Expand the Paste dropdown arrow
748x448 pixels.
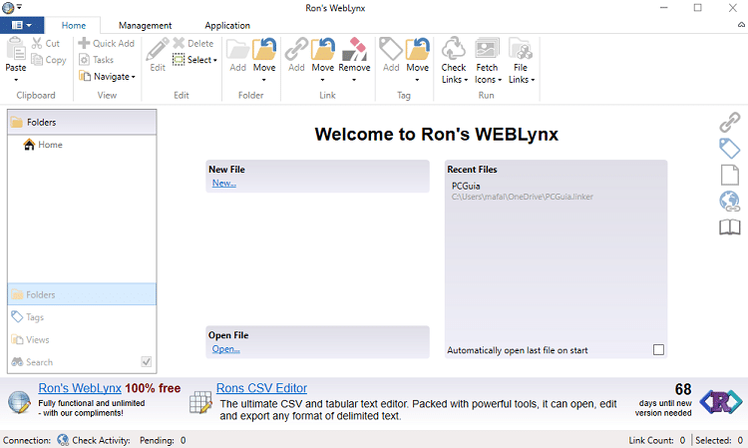16,80
